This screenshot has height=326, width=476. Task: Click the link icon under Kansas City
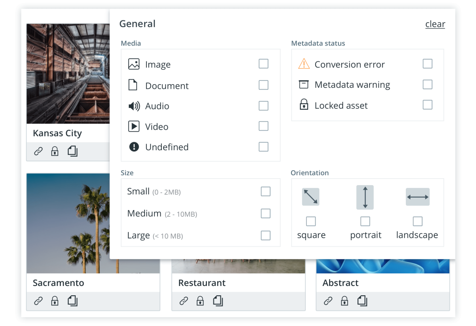point(39,151)
